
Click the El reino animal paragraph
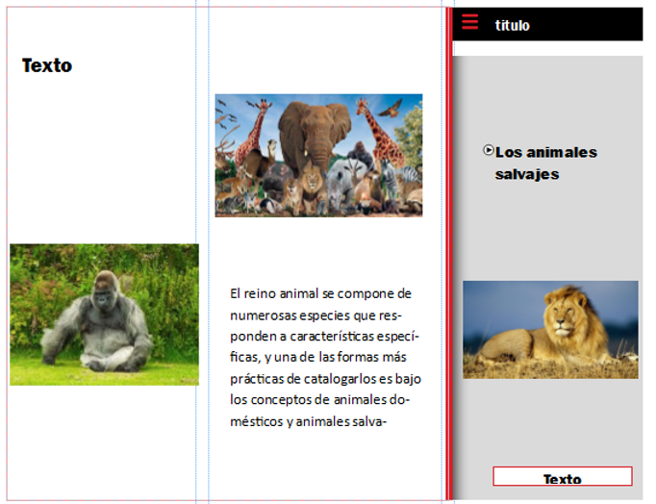[x=325, y=357]
